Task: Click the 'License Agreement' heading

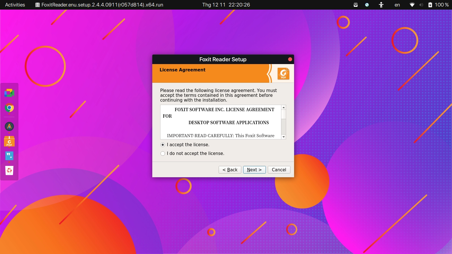Action: click(182, 70)
